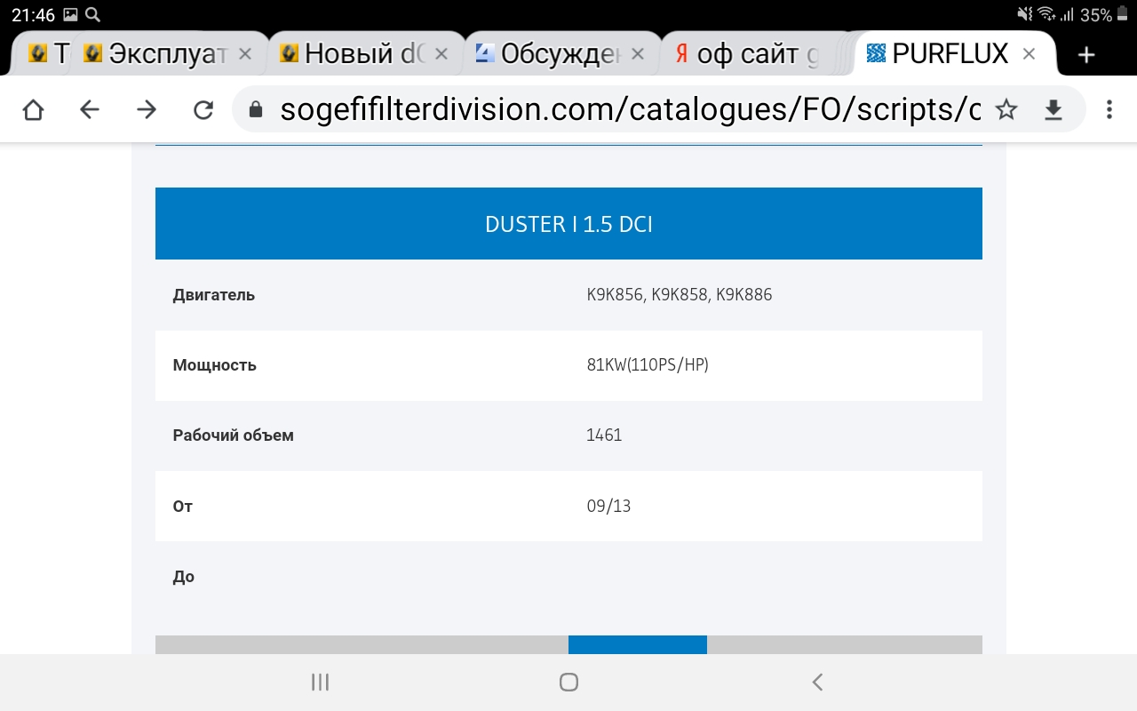Screen dimensions: 1137x711
Task: Select the Двигатель label
Action: point(214,295)
